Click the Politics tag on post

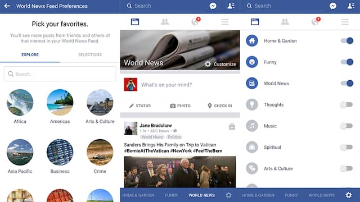(174, 137)
